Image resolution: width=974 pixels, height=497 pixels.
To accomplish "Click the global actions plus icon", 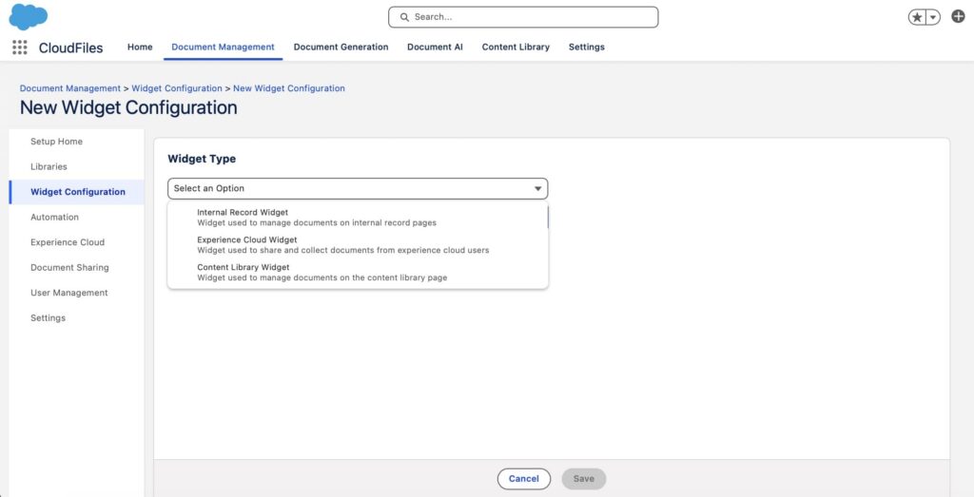I will (958, 17).
